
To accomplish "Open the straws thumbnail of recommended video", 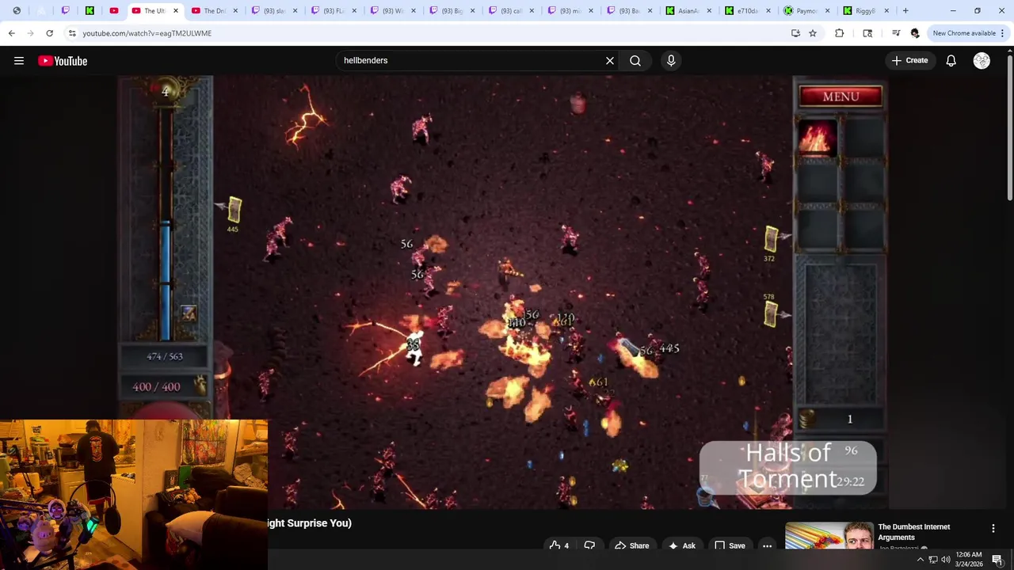I will [829, 535].
